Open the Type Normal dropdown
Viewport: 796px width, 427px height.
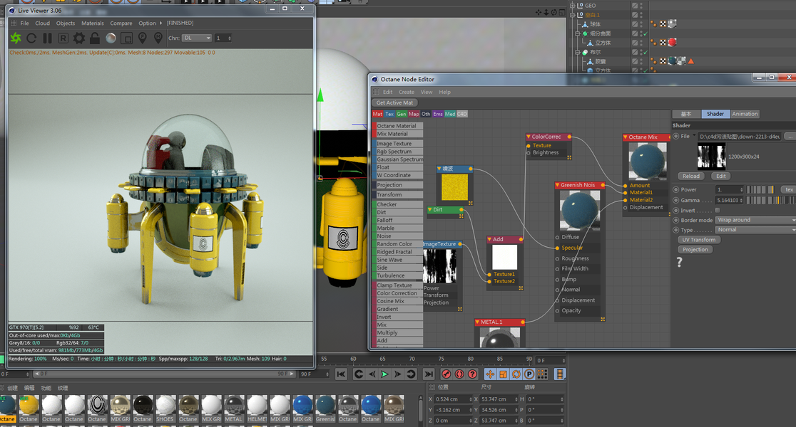[x=756, y=230]
